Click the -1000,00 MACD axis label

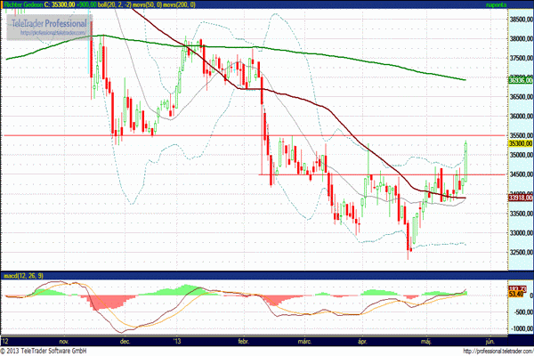click(x=522, y=328)
